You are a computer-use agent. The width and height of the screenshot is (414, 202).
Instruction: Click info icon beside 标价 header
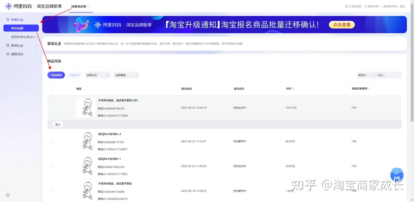click(294, 89)
